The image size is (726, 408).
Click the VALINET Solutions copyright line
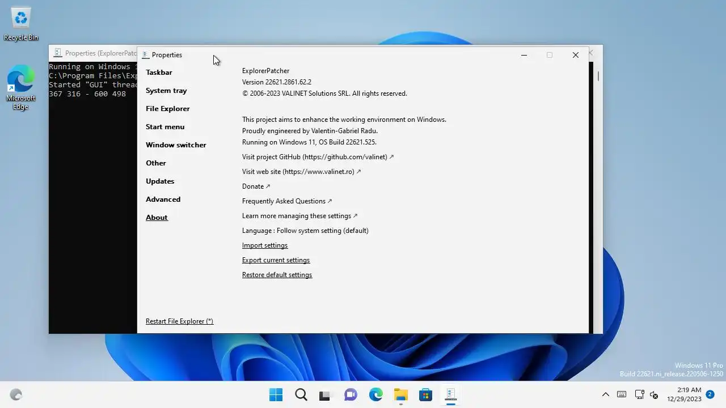(324, 93)
